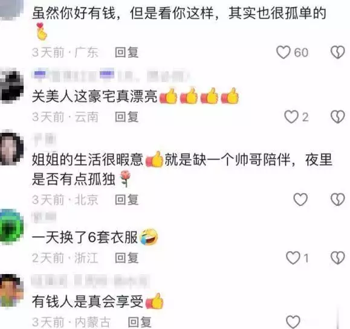The height and width of the screenshot is (329, 350).
Task: Like the Beijing comment with rose emoji
Action: pos(300,199)
